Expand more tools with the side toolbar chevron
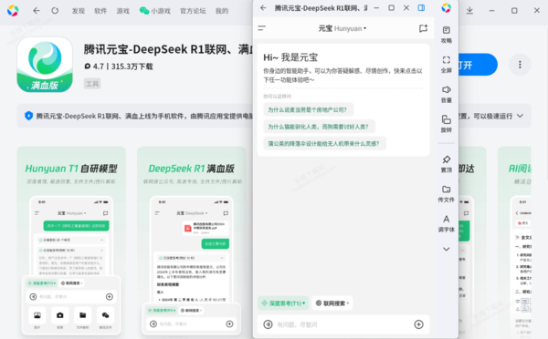 pos(447,249)
